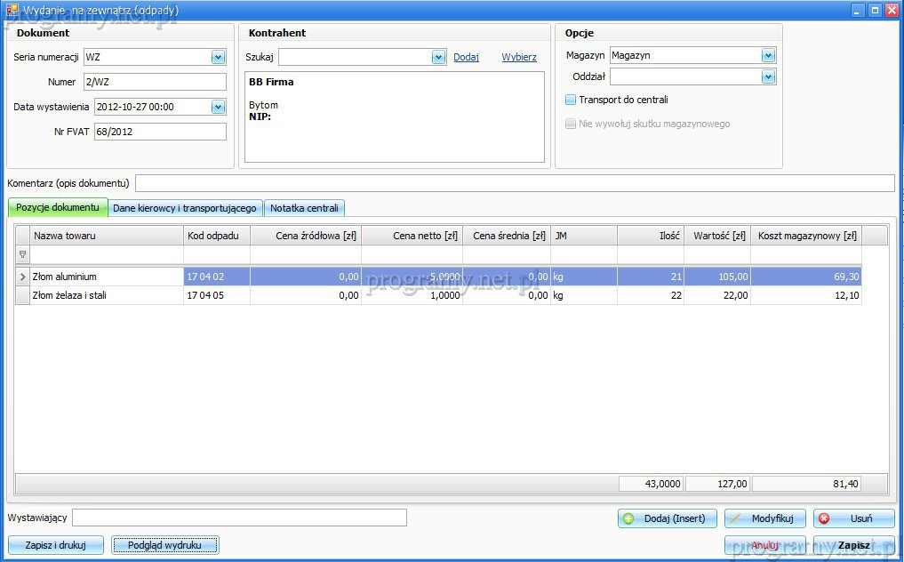Click the green plus Dodaj (Insert) icon
904x562 pixels.
(629, 518)
